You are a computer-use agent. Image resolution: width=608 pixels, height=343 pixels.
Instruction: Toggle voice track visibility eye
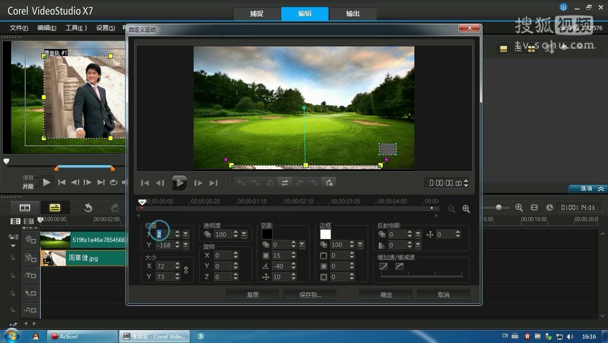click(33, 293)
